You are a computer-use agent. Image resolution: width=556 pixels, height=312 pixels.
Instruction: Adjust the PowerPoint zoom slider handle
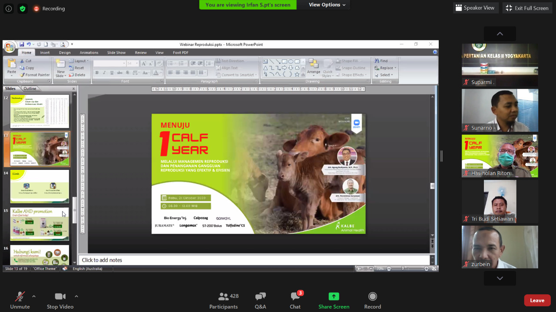pyautogui.click(x=403, y=269)
